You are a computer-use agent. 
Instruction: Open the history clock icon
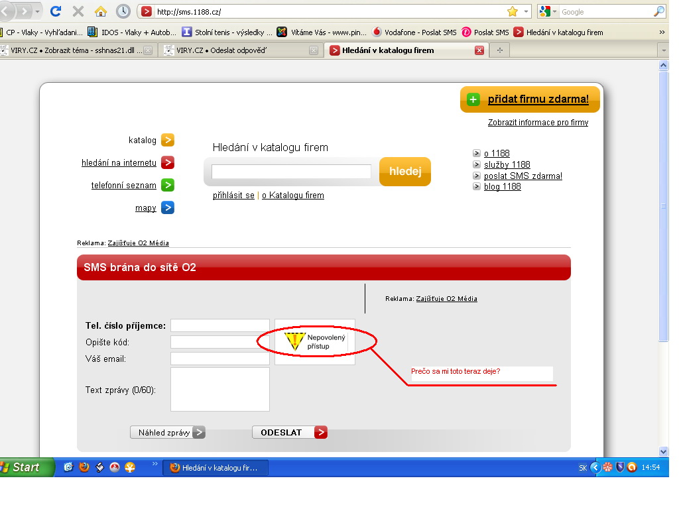(x=123, y=11)
